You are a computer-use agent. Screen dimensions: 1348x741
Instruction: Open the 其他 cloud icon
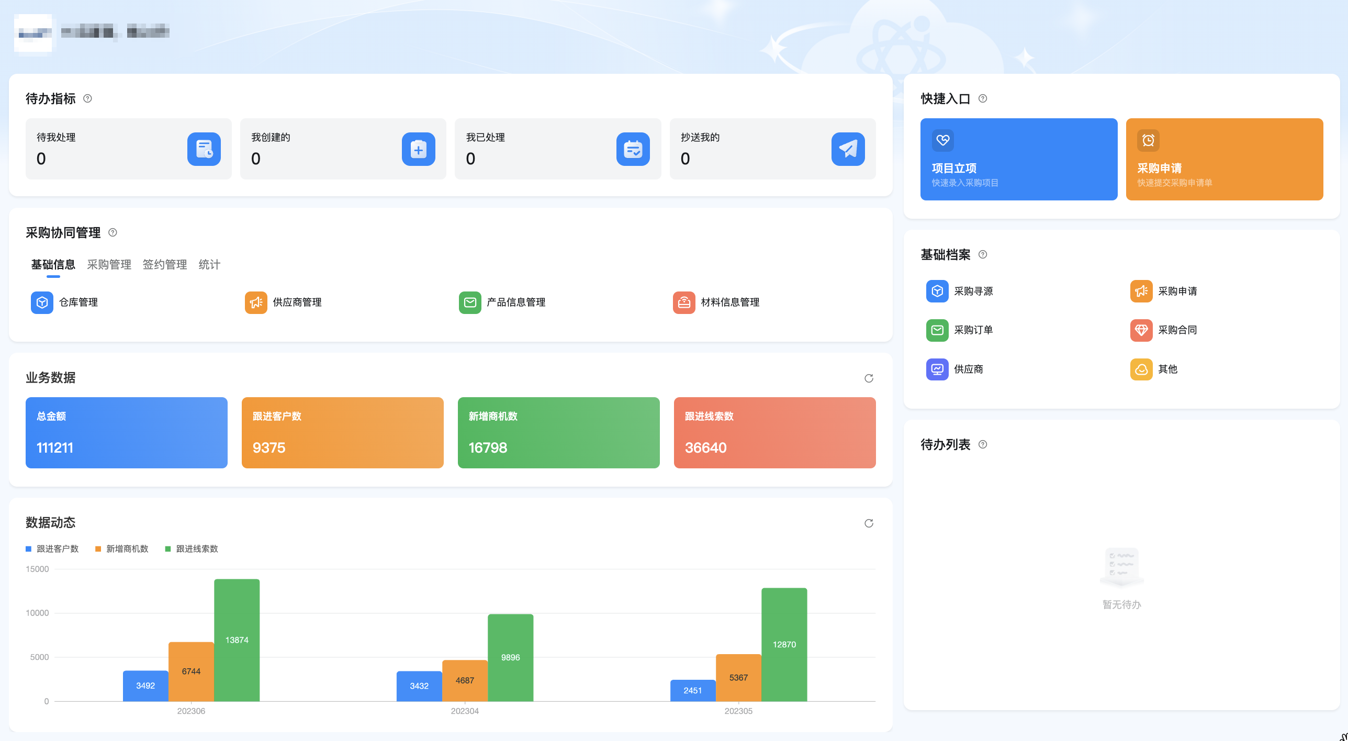(1141, 369)
